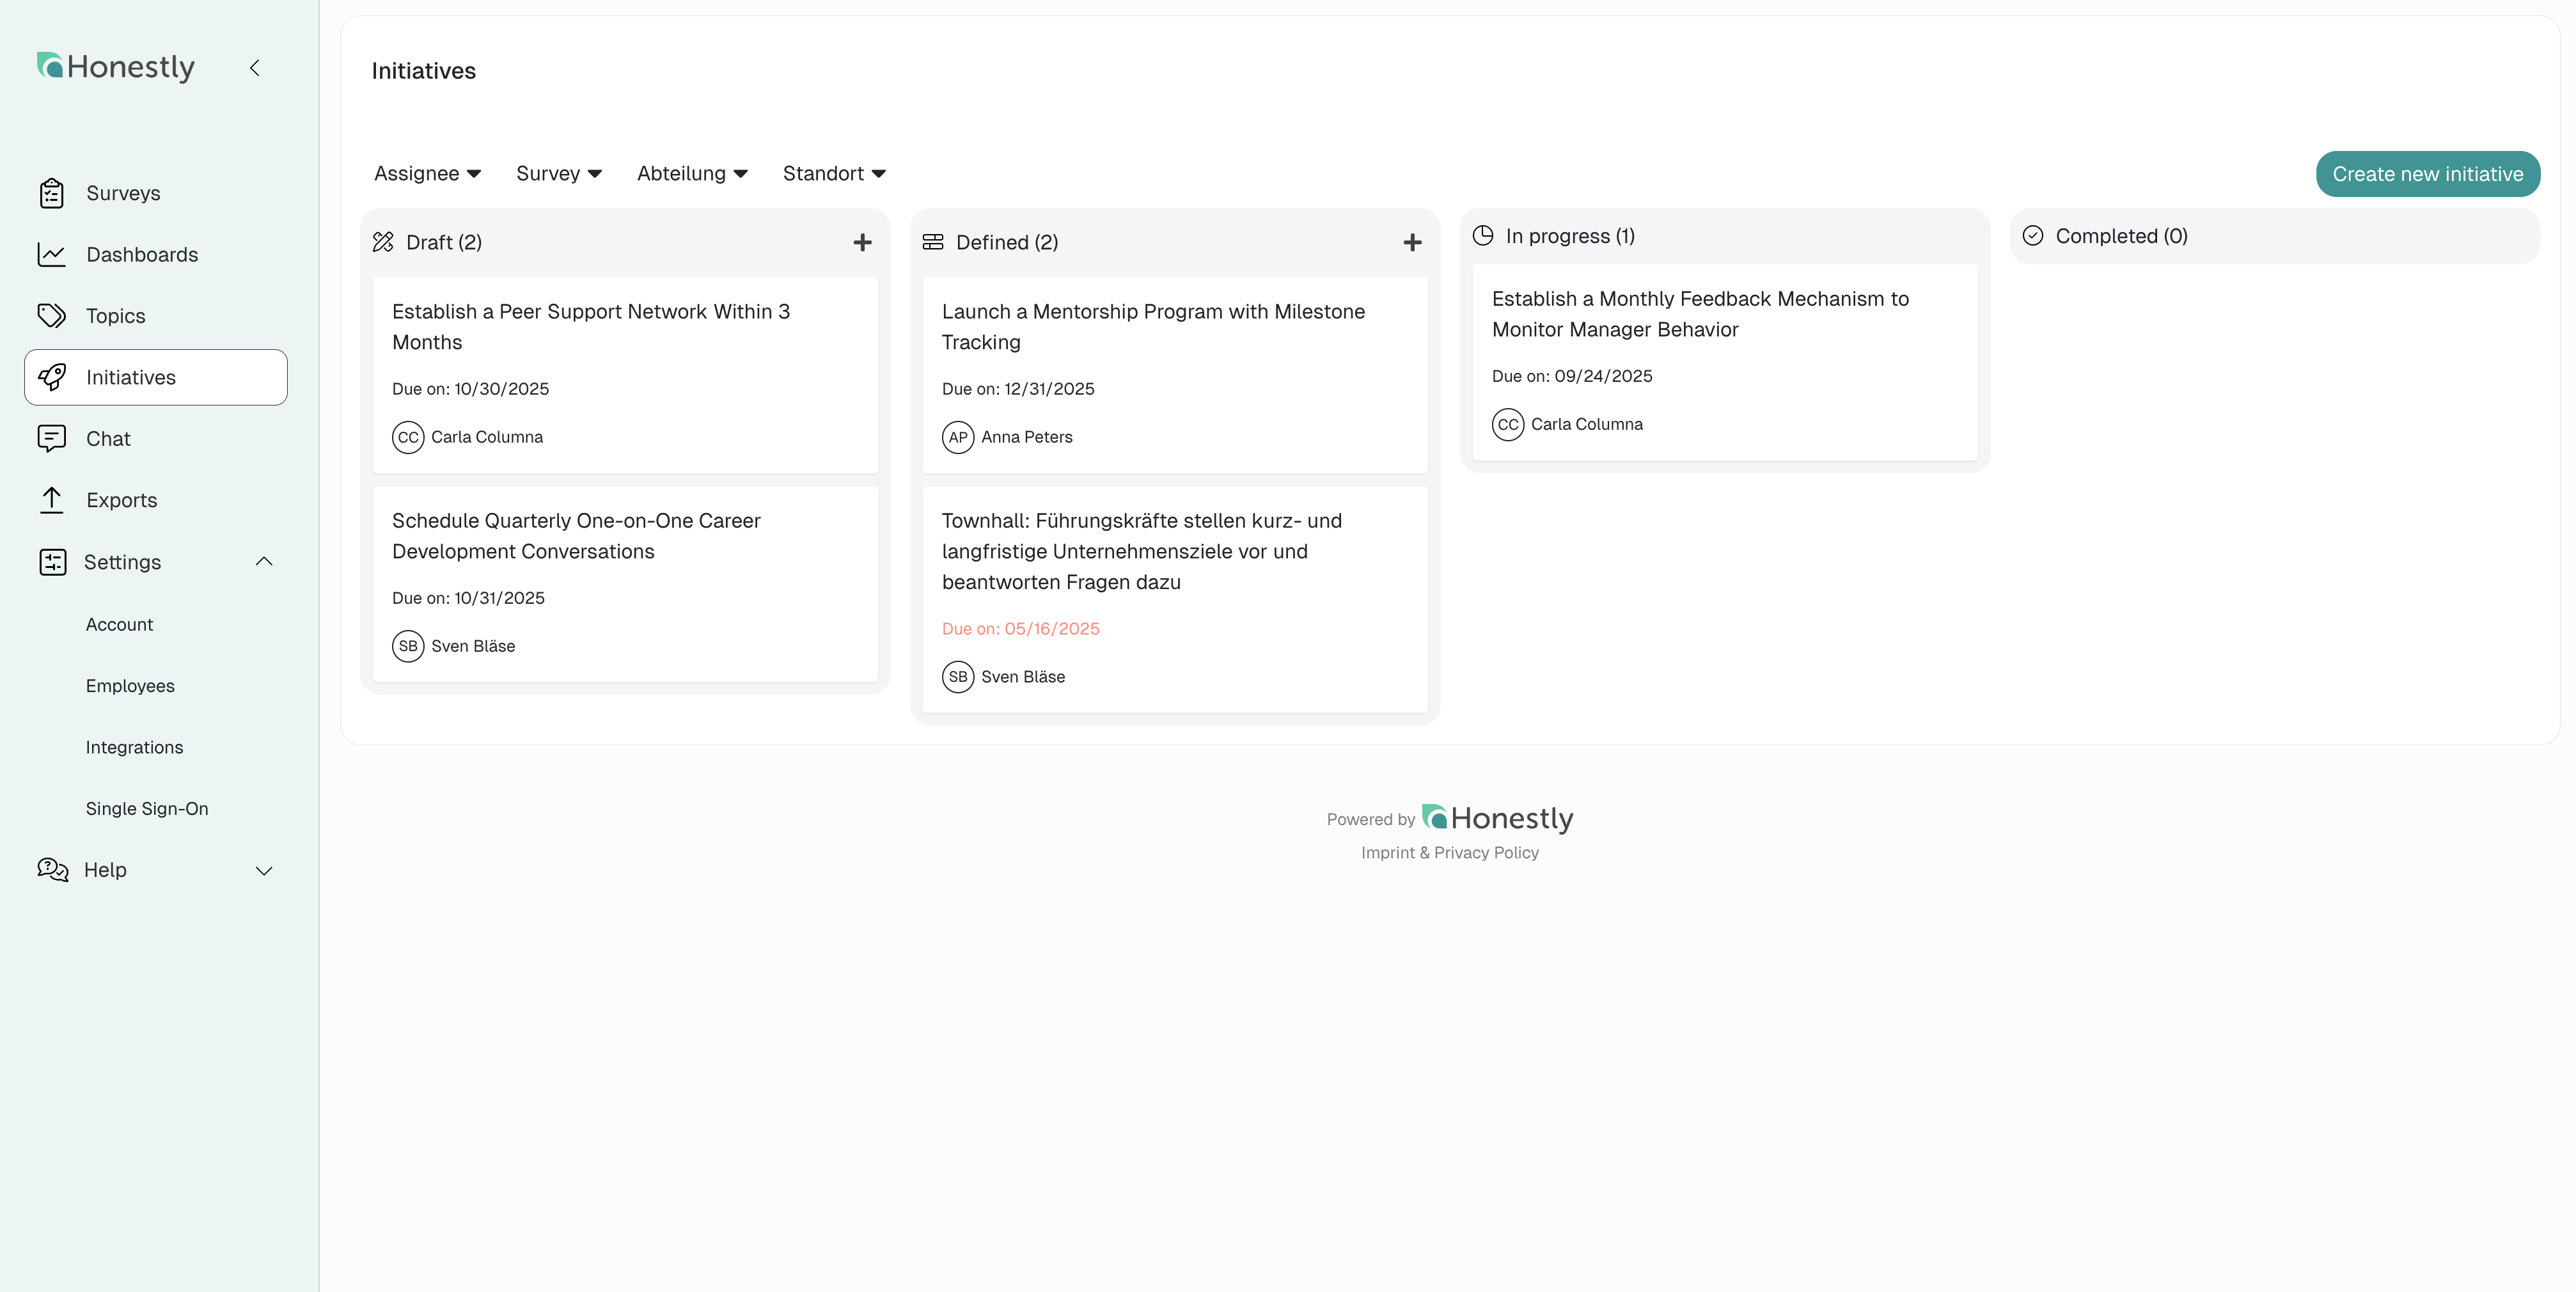
Task: Open the Townhall Führungskräfte initiative card
Action: tap(1141, 551)
